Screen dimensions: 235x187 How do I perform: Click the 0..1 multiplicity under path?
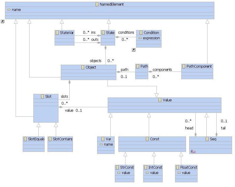[124, 77]
